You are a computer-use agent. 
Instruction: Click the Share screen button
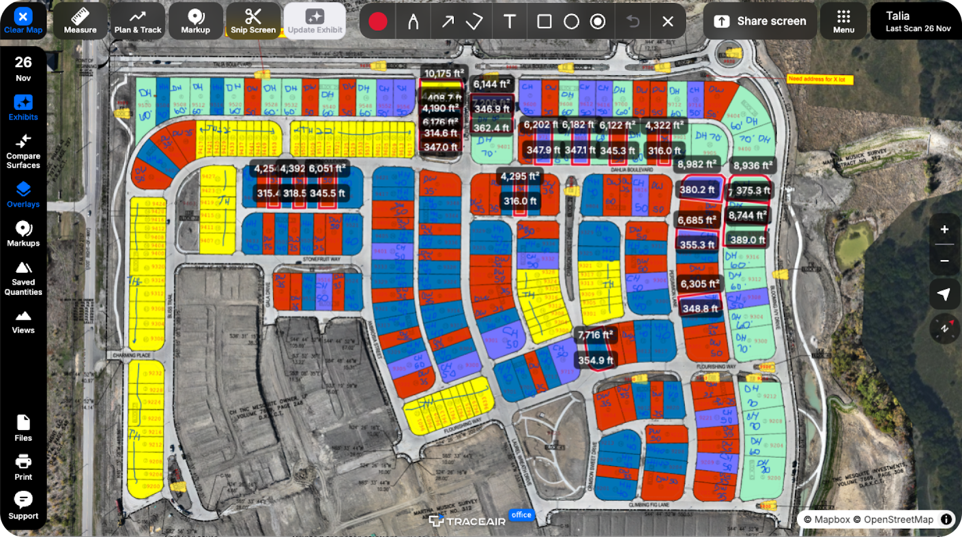coord(760,21)
